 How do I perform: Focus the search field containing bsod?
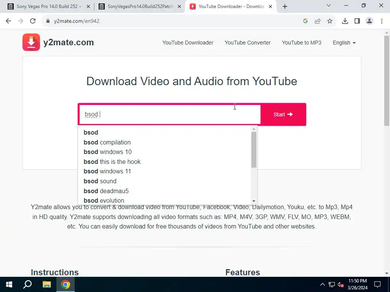click(170, 114)
